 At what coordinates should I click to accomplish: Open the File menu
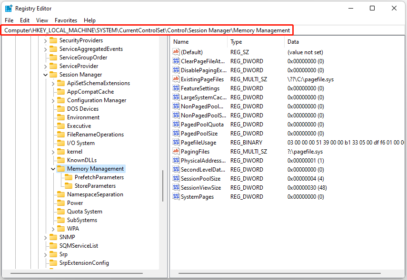pyautogui.click(x=9, y=20)
